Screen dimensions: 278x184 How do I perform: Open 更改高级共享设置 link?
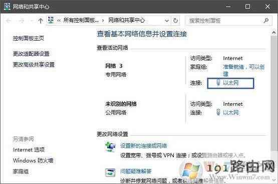(34, 65)
